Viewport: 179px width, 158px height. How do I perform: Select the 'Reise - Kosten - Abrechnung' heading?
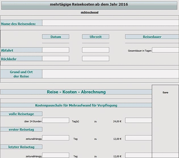[x=76, y=92]
